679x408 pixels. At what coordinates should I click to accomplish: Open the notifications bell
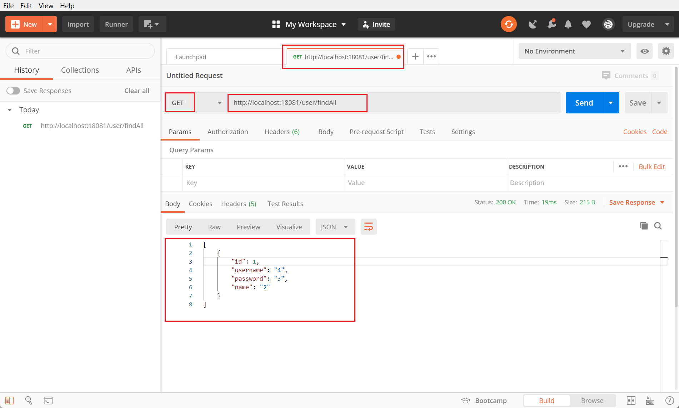[x=568, y=24]
